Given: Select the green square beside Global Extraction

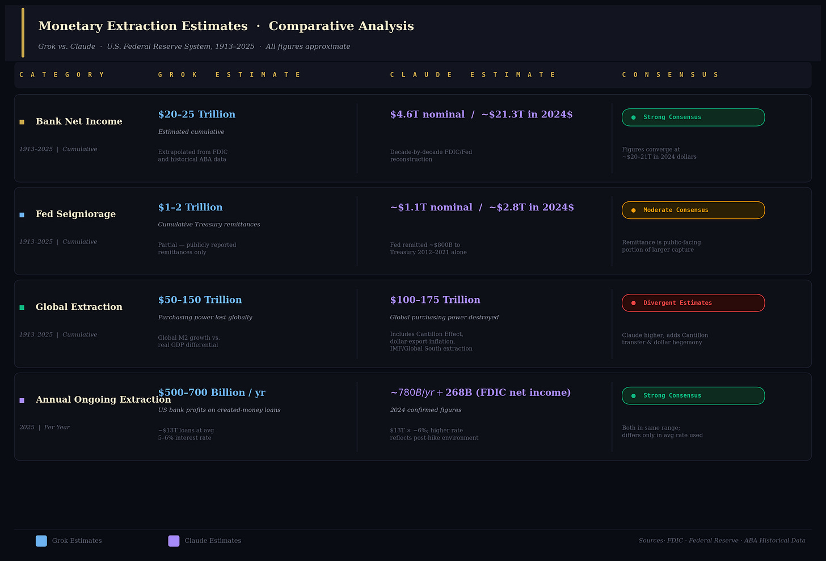Looking at the screenshot, I should pos(22,307).
